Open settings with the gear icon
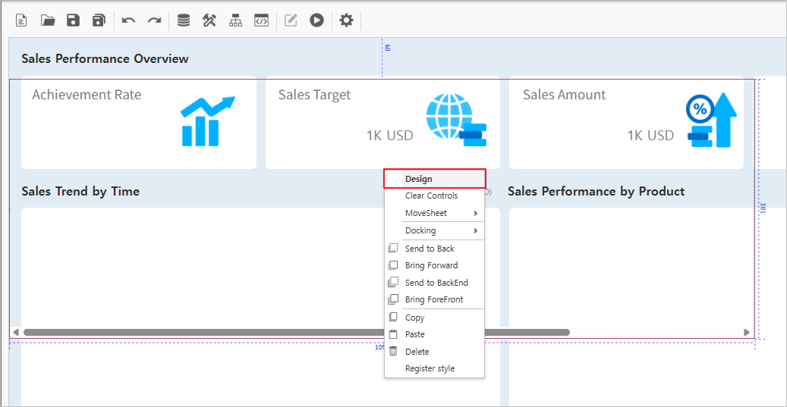This screenshot has height=407, width=787. point(346,20)
